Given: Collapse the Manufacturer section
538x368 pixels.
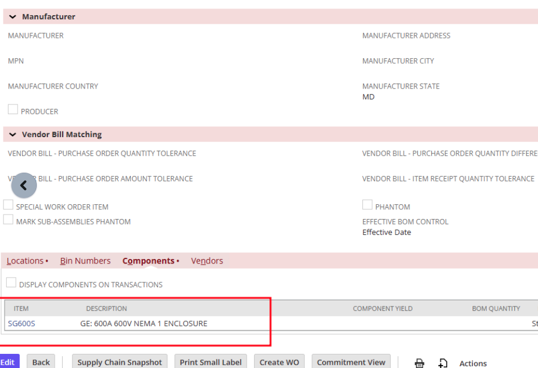Looking at the screenshot, I should click(x=13, y=17).
